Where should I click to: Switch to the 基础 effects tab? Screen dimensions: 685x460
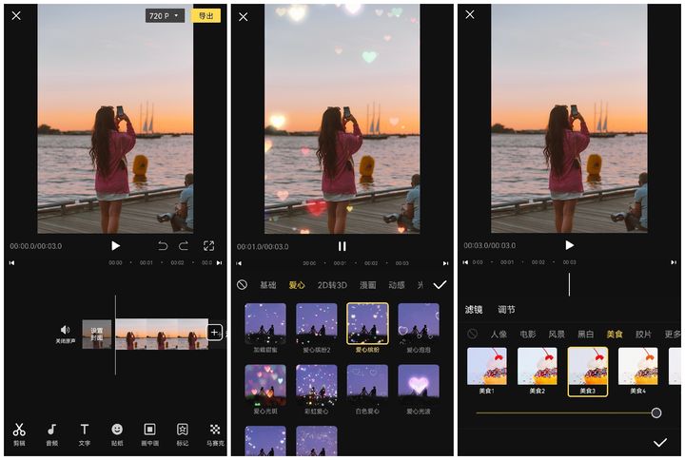pos(268,285)
